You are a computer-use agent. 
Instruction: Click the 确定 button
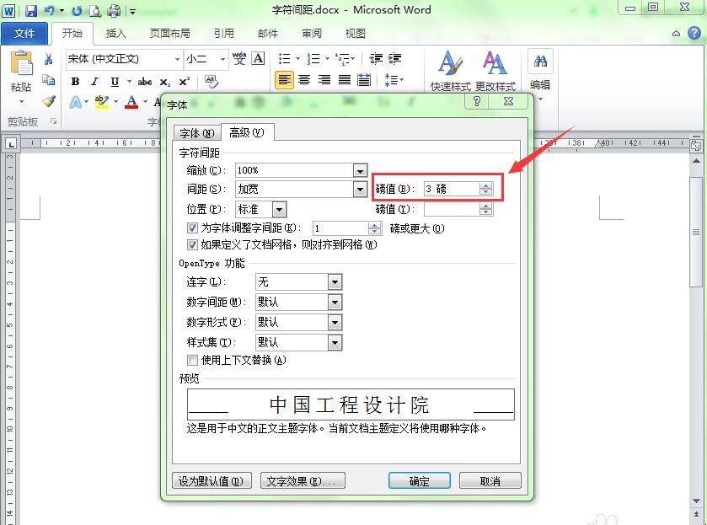click(x=419, y=480)
